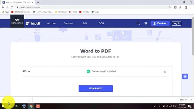
Task: Select the S61.doc file name
Action: pyautogui.click(x=27, y=71)
